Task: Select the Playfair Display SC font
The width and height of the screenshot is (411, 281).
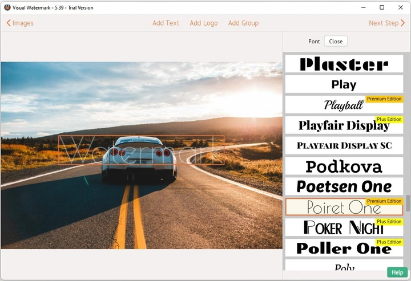Action: coord(344,145)
